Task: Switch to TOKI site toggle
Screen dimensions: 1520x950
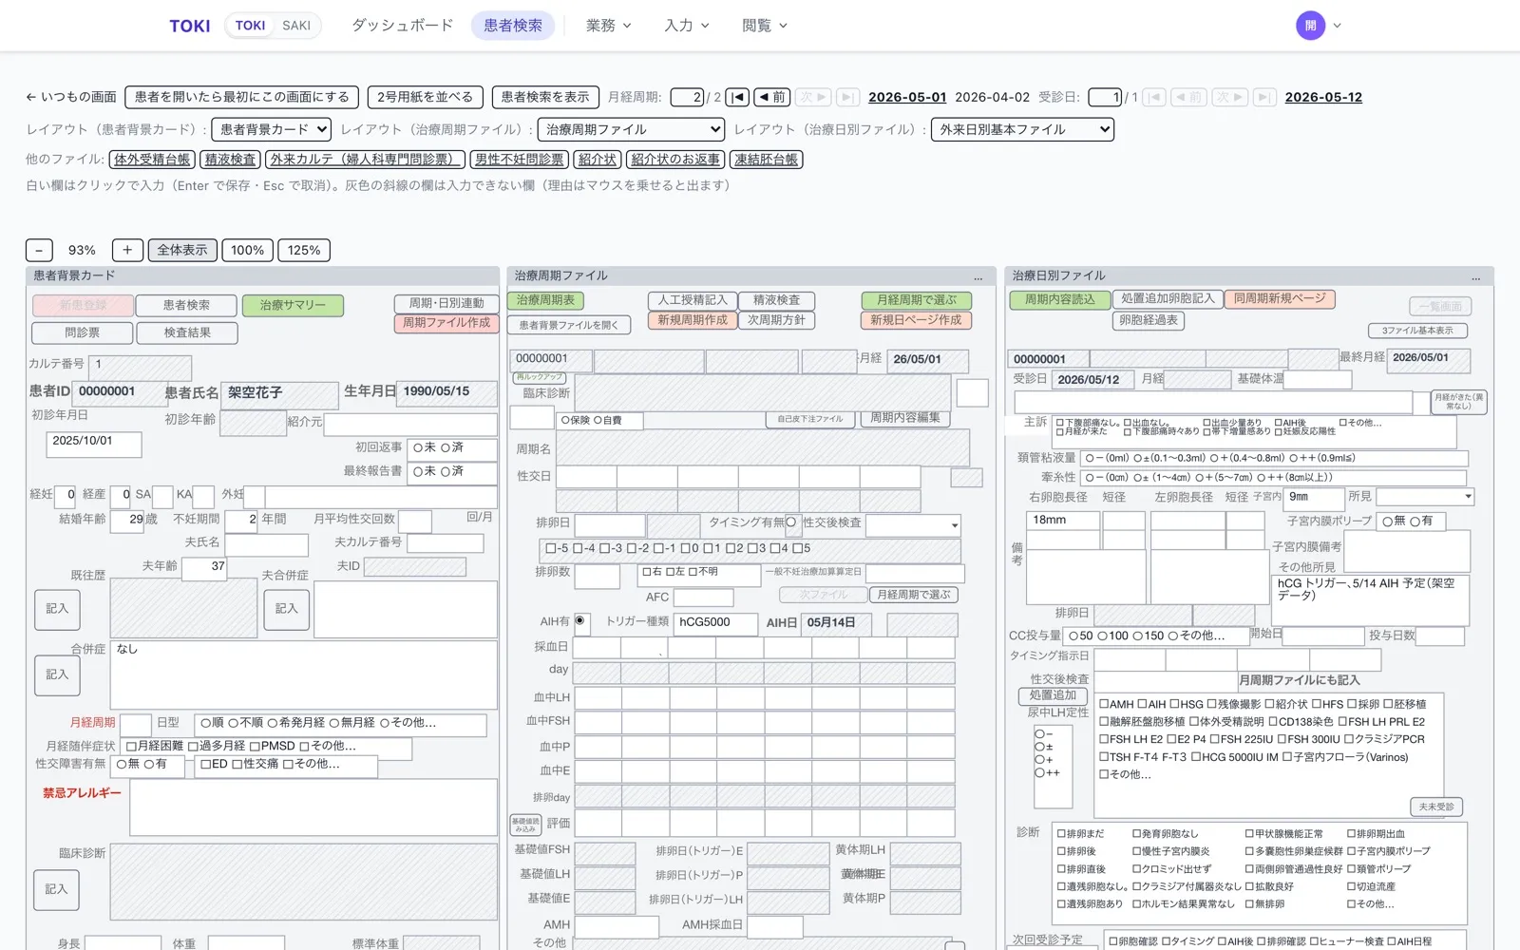Action: coord(250,26)
